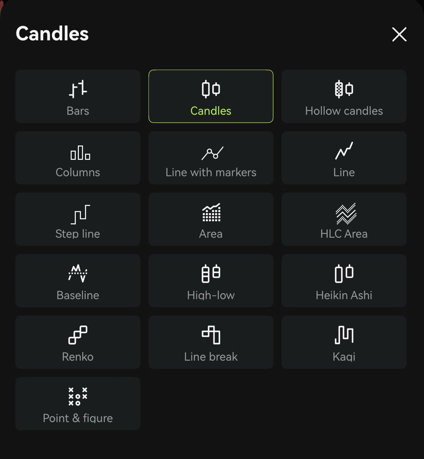This screenshot has width=424, height=459.
Task: Click the Hollow candles label text
Action: point(344,111)
